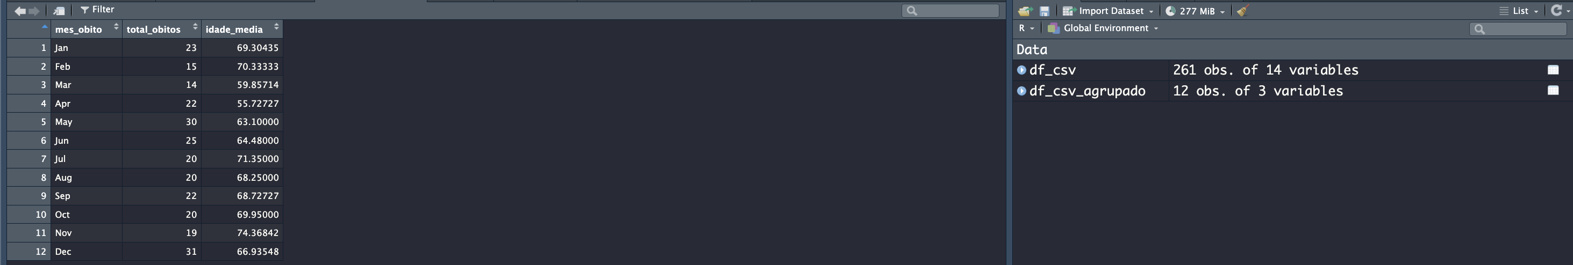Click the data viewer search field

[950, 10]
